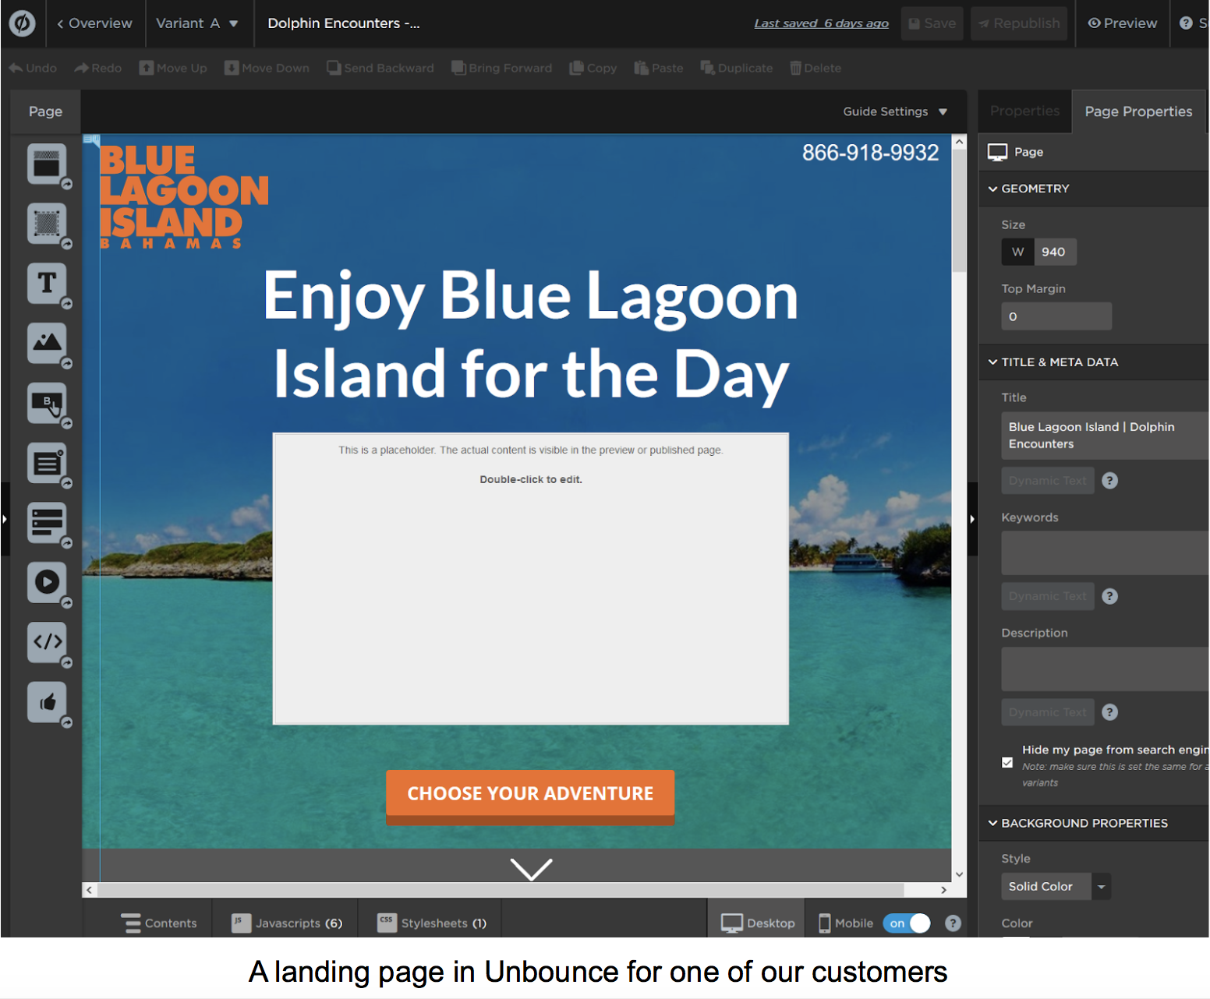Click the Republish button
This screenshot has width=1210, height=999.
(x=1018, y=23)
